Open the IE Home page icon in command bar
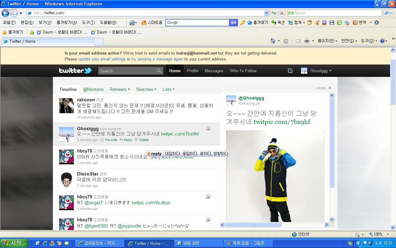The width and height of the screenshot is (396, 248). point(273,41)
